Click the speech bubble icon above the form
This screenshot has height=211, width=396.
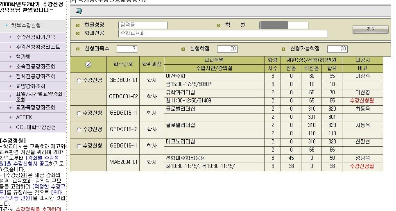(x=79, y=11)
